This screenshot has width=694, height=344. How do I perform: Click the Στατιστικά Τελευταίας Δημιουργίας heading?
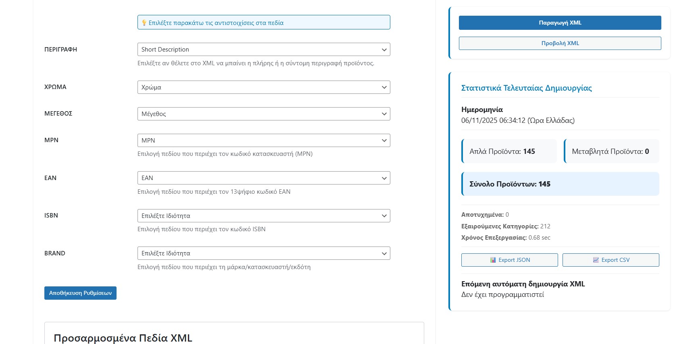(526, 88)
